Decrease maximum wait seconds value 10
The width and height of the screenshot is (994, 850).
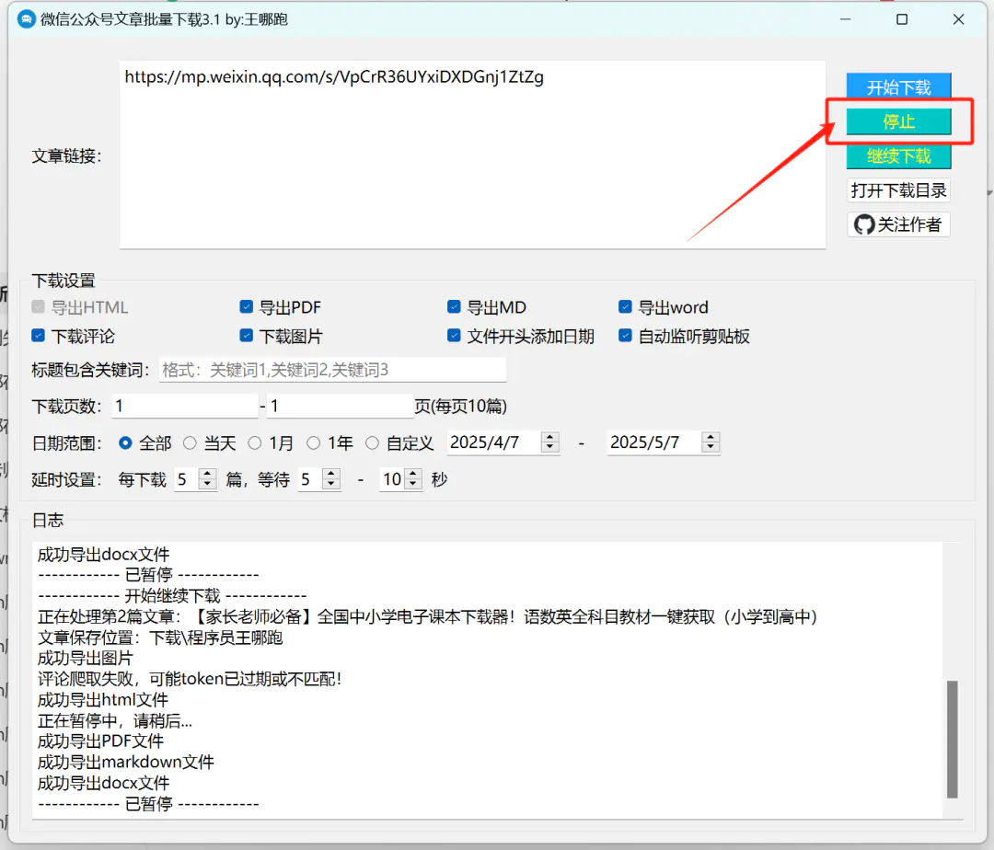(413, 485)
